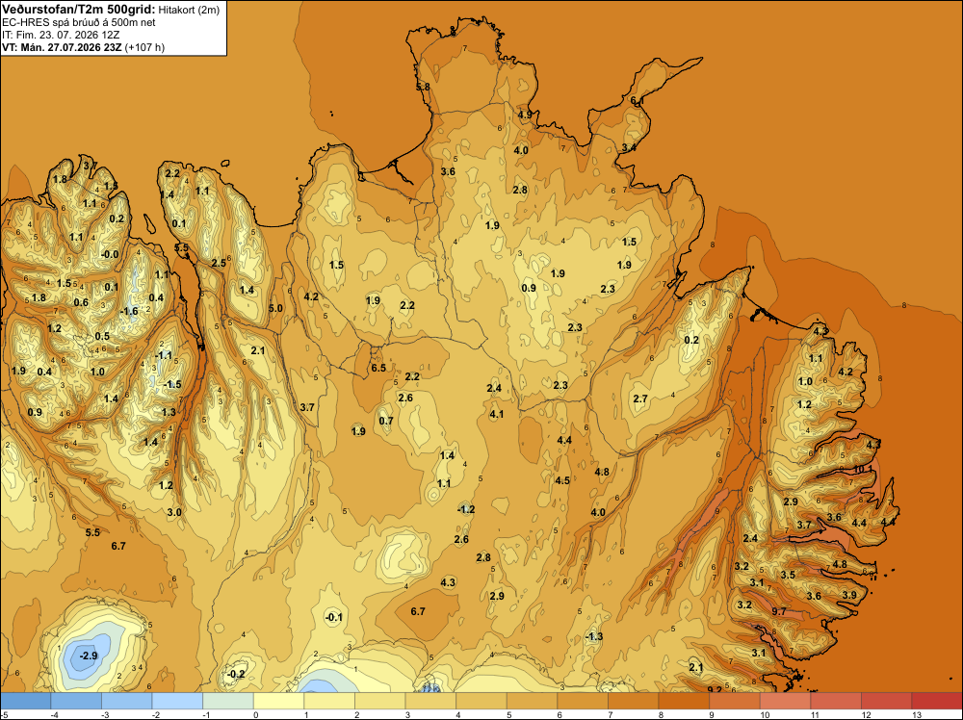Viewport: 963px width, 720px height.
Task: Select the temperature value "0.6"
Action: 81,302
